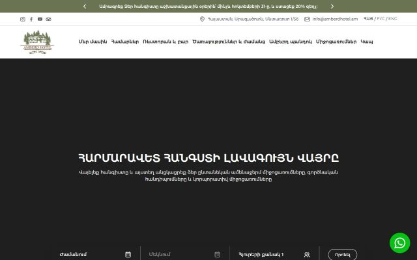The height and width of the screenshot is (260, 417).
Task: Open check-out date calendar icon
Action: [217, 254]
